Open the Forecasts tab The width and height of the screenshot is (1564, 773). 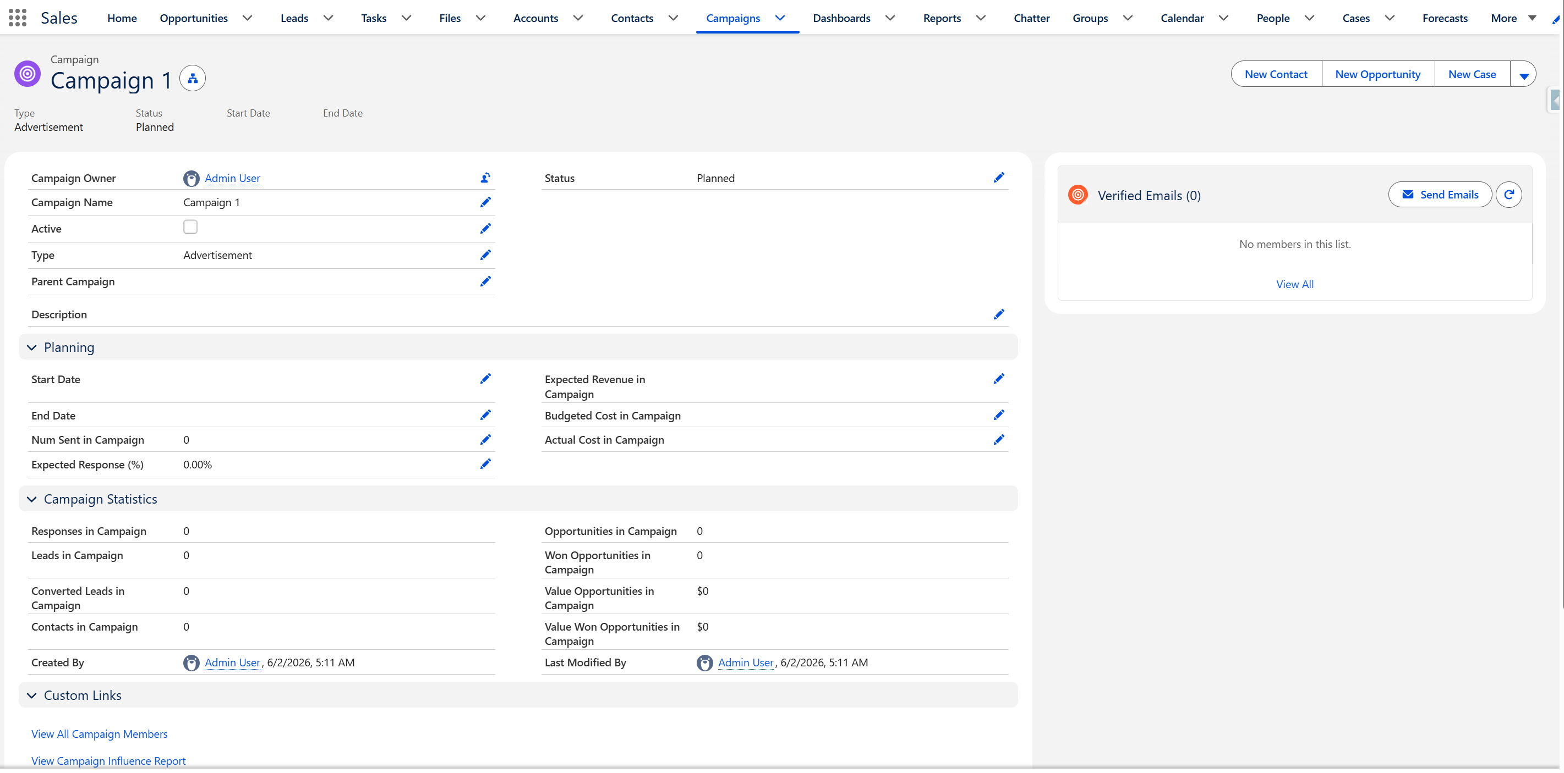1445,18
